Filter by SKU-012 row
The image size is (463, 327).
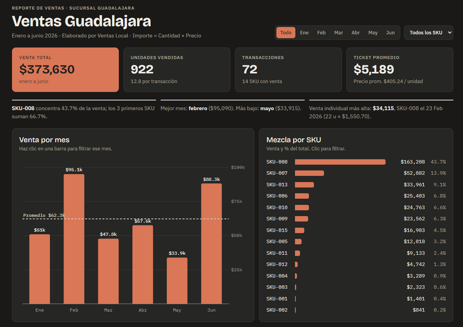pyautogui.click(x=356, y=264)
